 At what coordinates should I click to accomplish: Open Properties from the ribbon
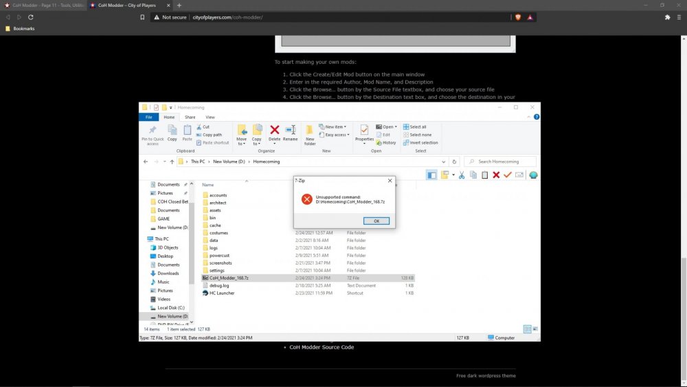coord(364,133)
